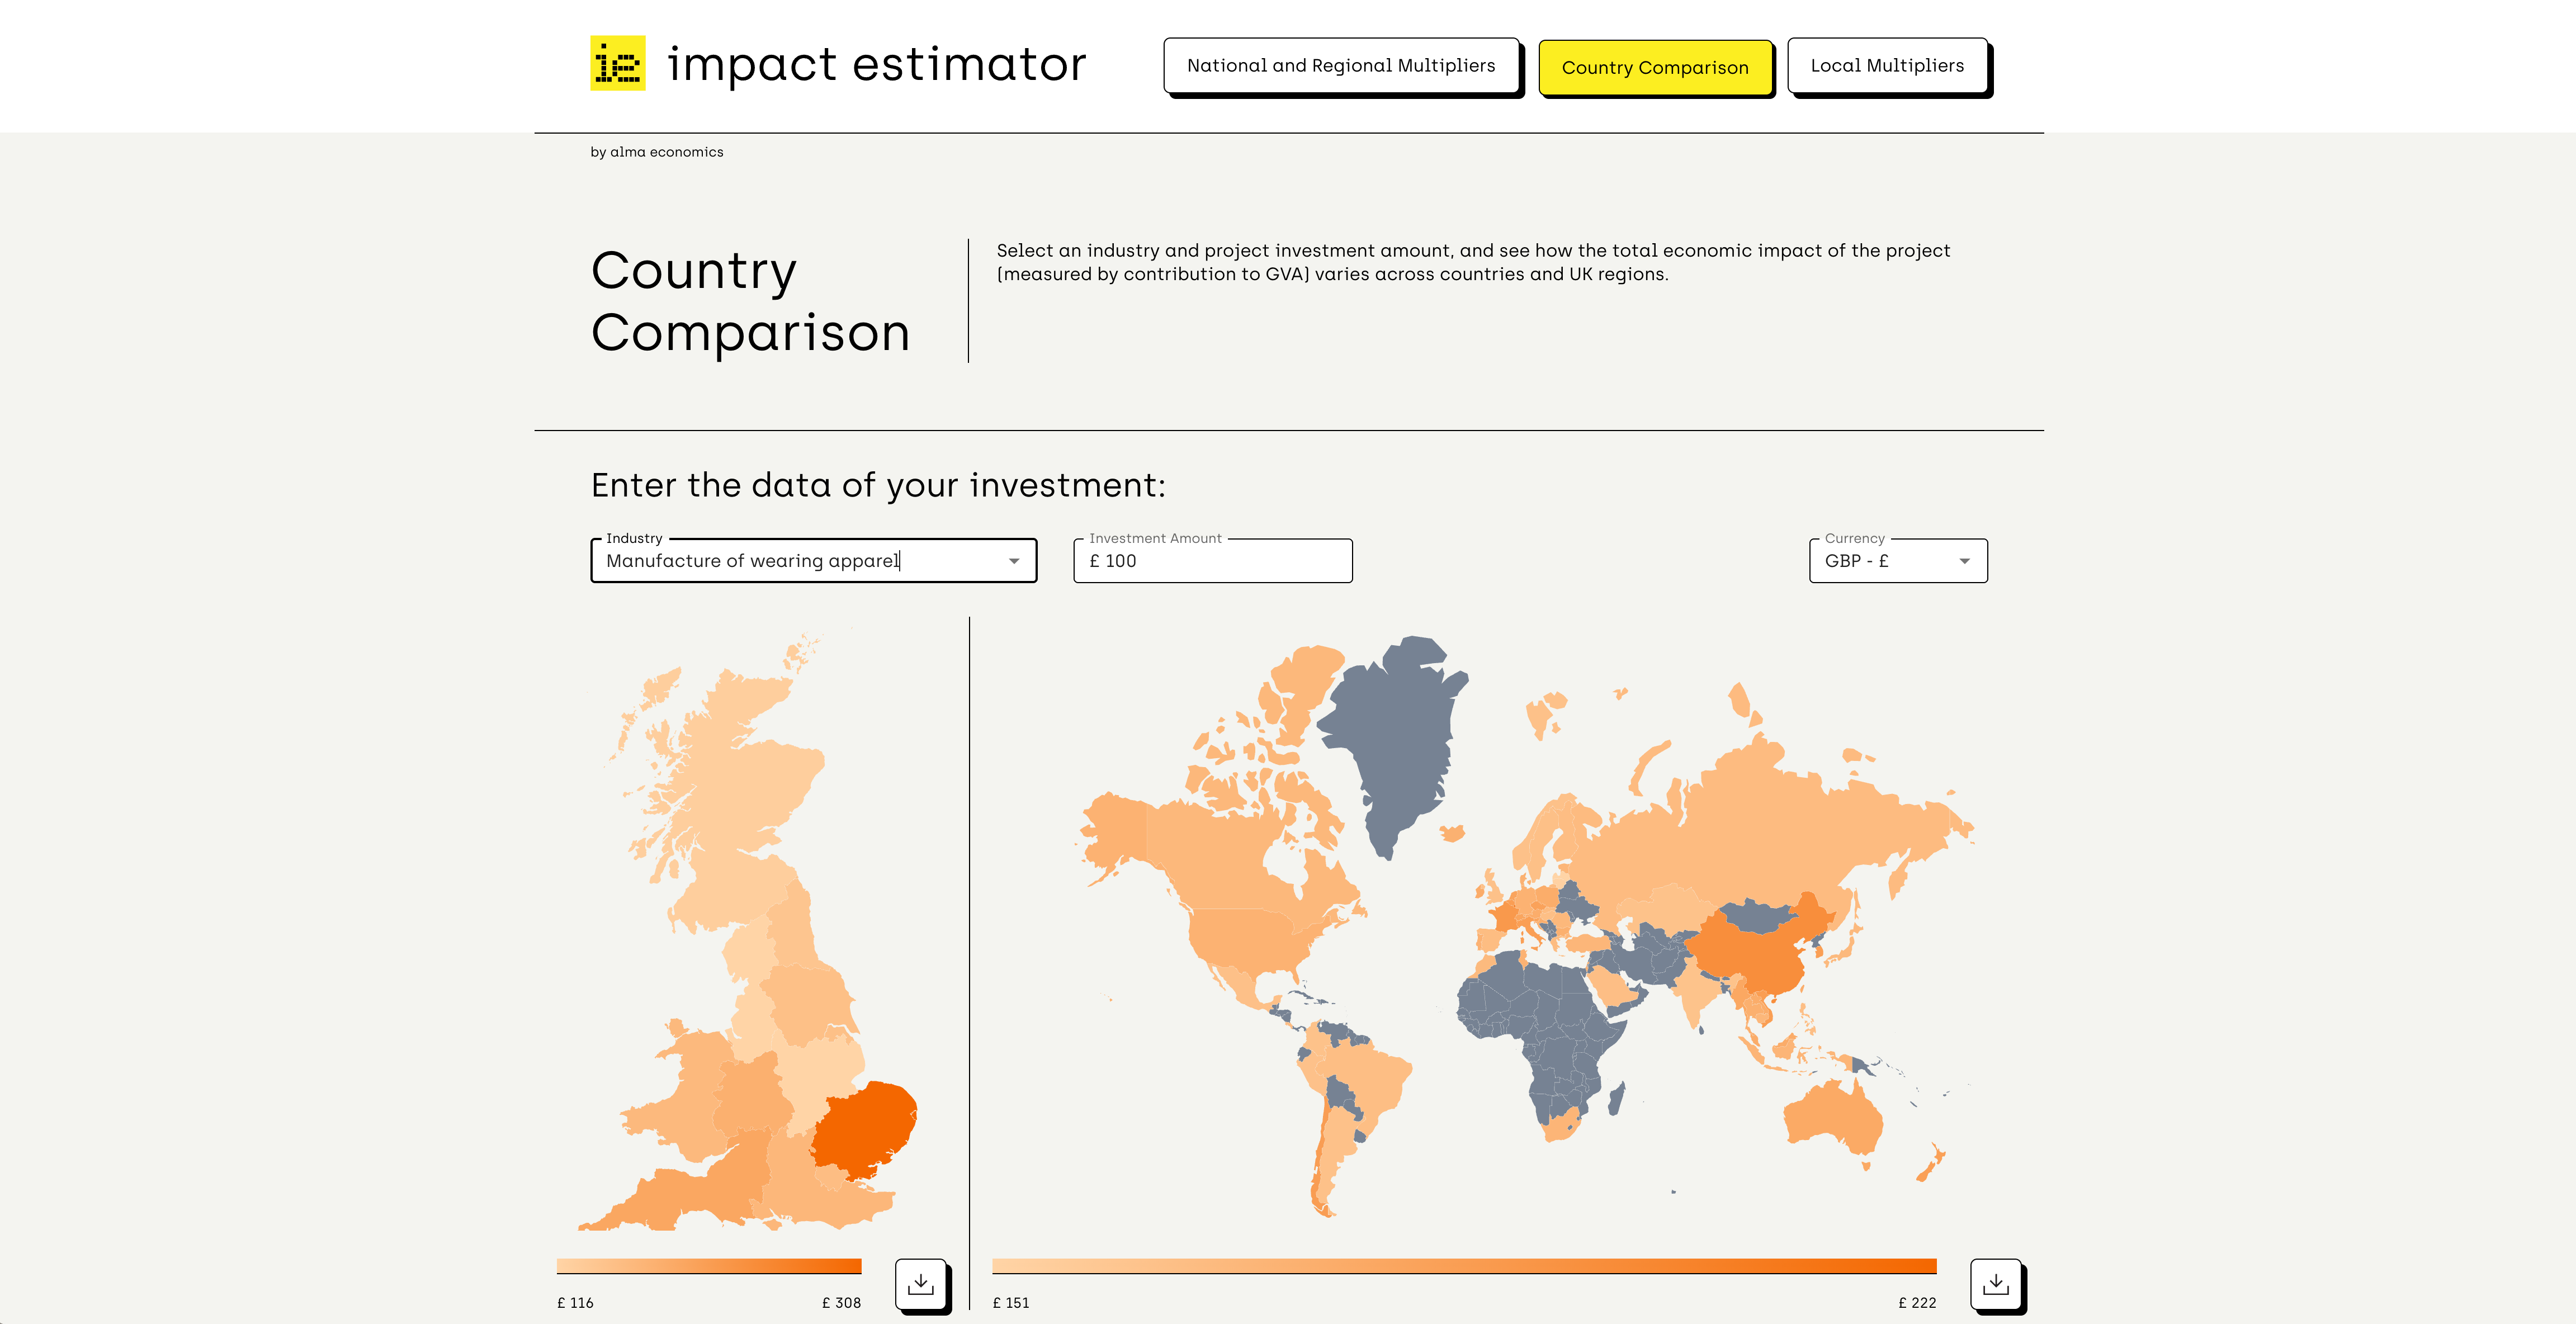This screenshot has height=1324, width=2576.
Task: Click the impact estimator logo icon
Action: coord(617,64)
